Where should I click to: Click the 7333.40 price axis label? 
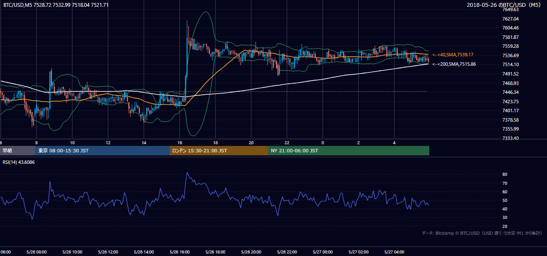(x=511, y=138)
